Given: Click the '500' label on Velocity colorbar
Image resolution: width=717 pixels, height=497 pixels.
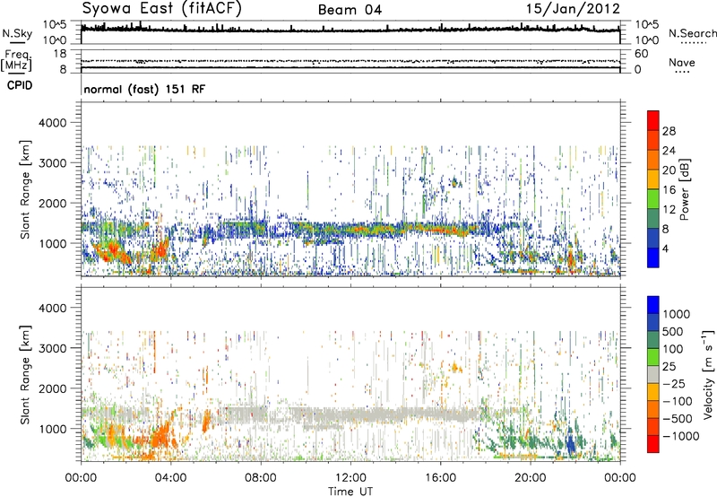Looking at the screenshot, I should tap(672, 332).
